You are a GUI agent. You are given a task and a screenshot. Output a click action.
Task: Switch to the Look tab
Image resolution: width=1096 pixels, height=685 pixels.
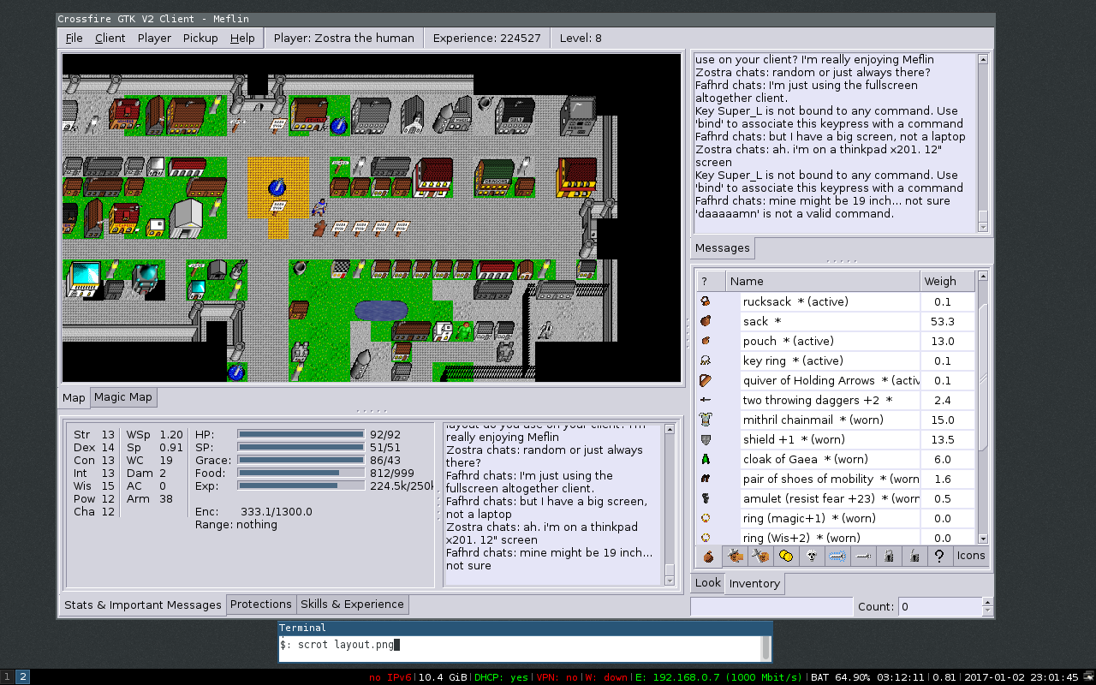(707, 583)
